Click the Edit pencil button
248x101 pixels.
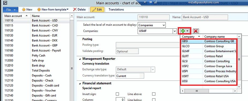[x=97, y=10]
